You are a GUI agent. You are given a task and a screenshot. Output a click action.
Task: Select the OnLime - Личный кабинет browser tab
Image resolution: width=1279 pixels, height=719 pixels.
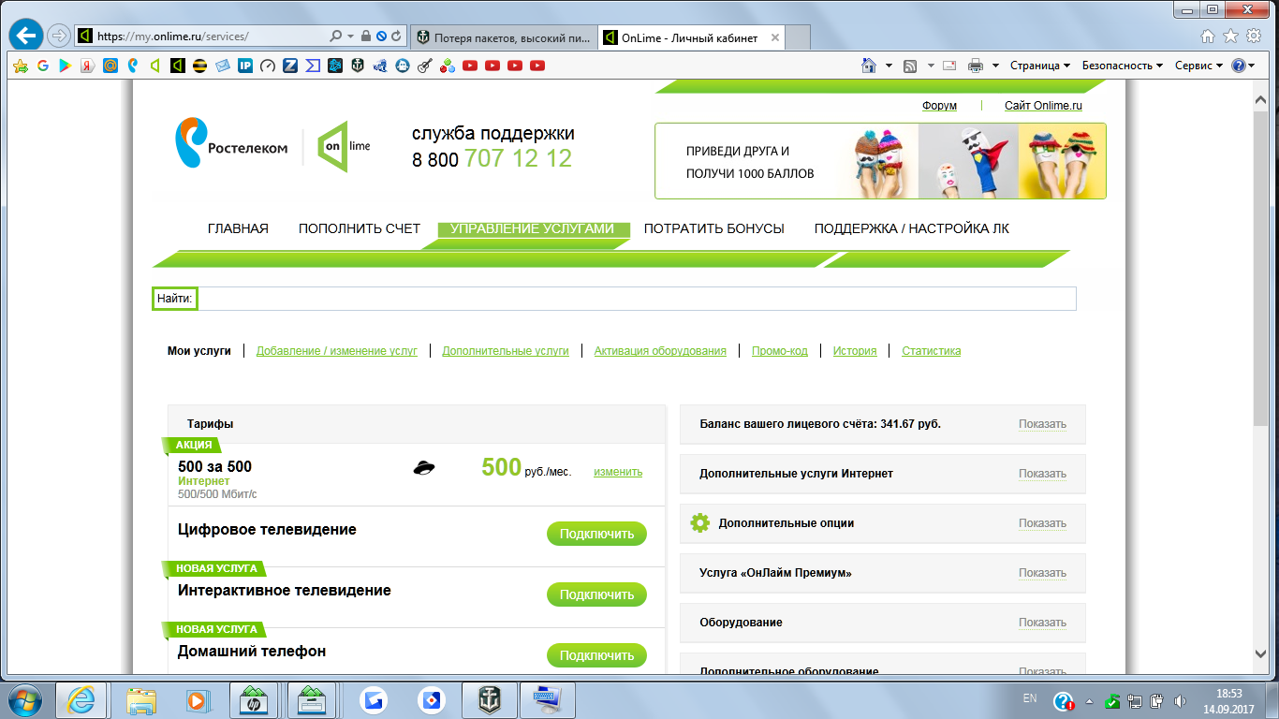[691, 37]
